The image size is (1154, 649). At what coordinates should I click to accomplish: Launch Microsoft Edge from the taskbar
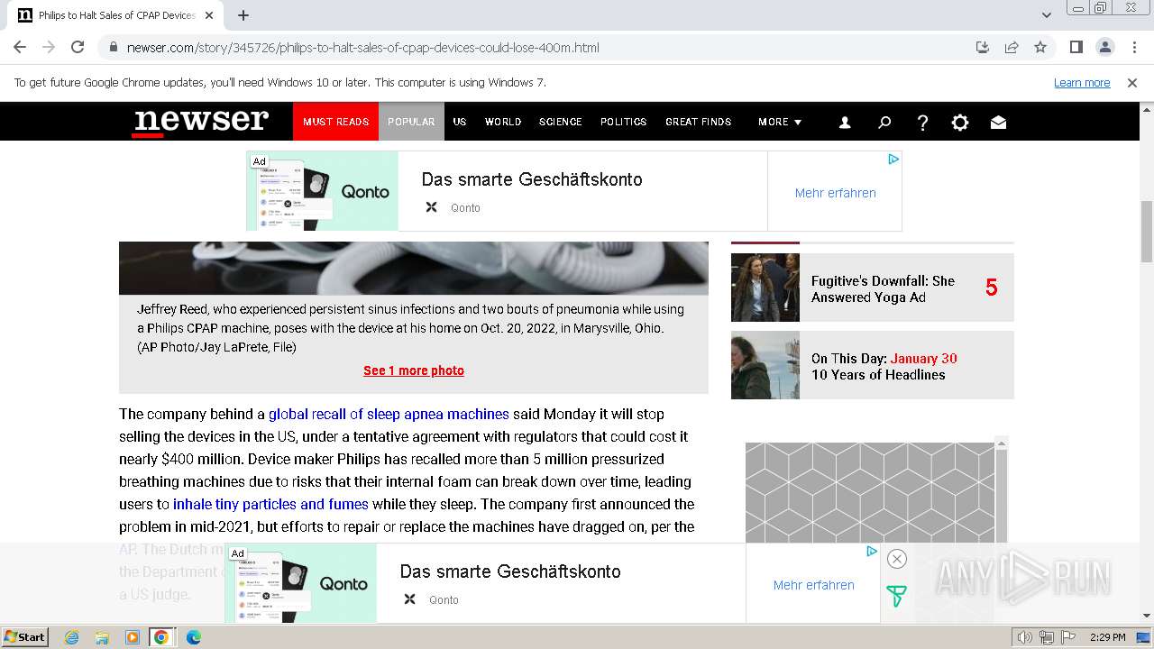point(193,637)
